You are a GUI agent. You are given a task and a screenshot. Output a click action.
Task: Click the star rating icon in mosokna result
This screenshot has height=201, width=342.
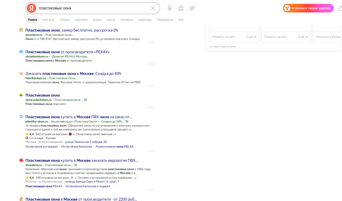point(27,177)
